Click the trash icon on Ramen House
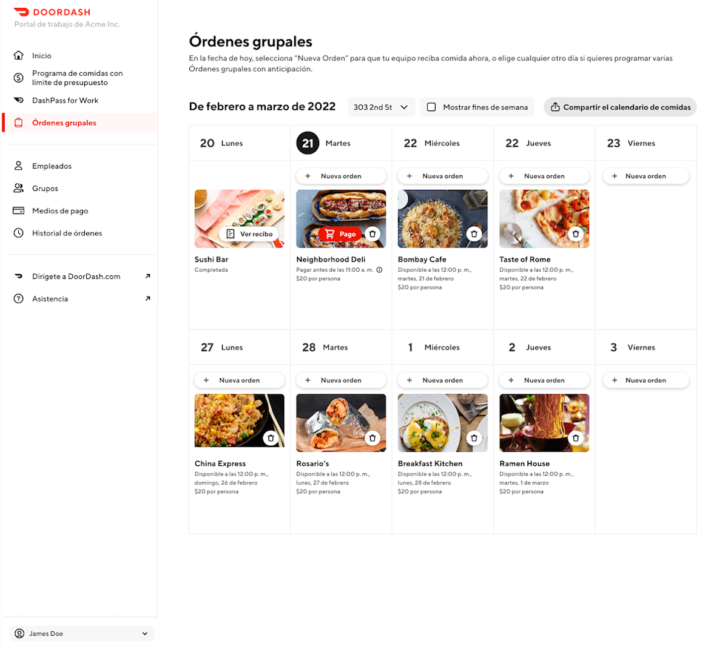 tap(576, 438)
